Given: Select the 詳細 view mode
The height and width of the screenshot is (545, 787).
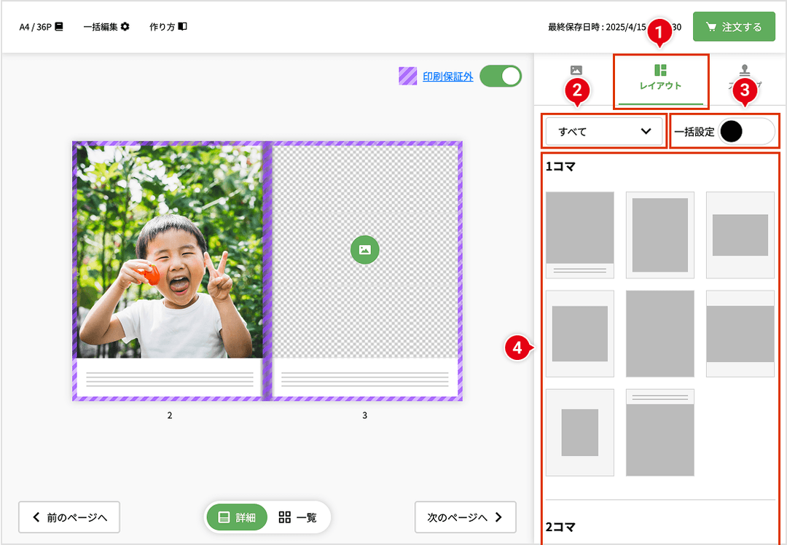Looking at the screenshot, I should click(237, 517).
